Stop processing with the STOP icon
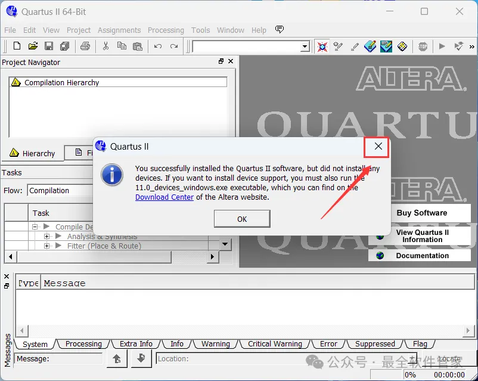Screen dimensions: 478x381 coord(423,47)
